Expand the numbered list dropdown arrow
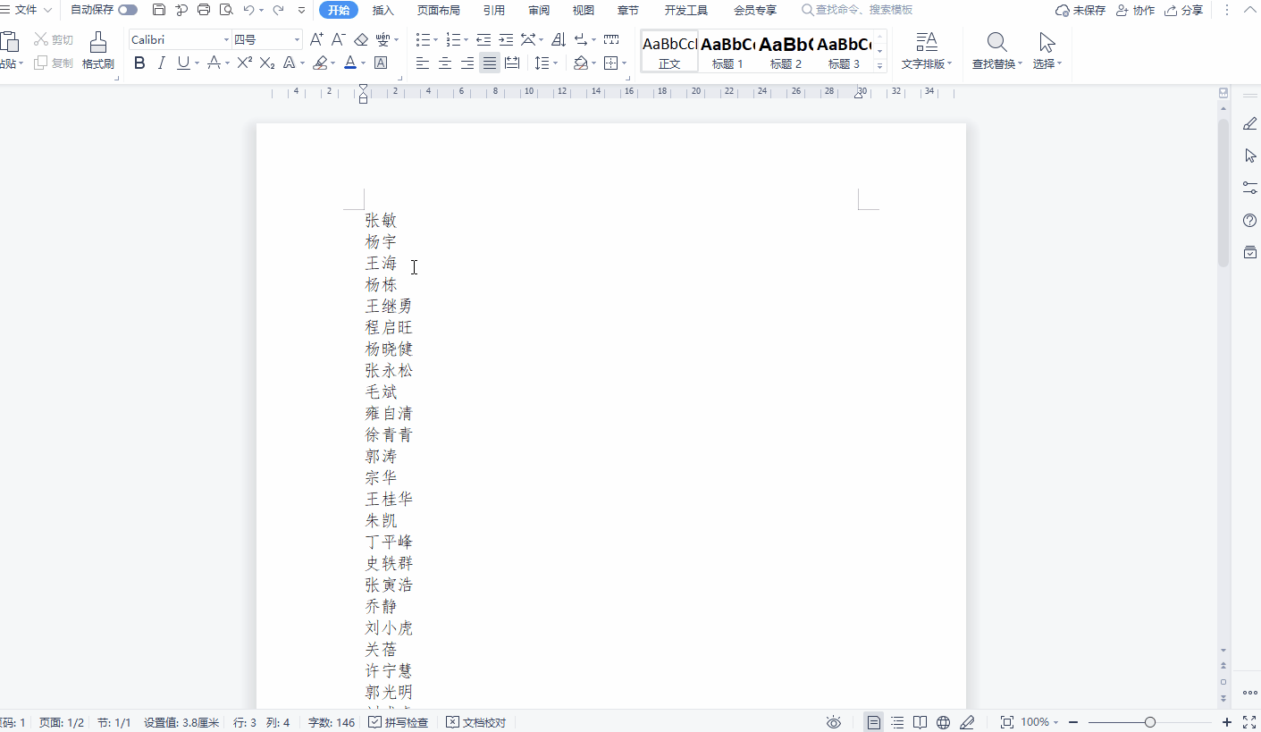Screen dimensions: 1261x732 [x=466, y=40]
